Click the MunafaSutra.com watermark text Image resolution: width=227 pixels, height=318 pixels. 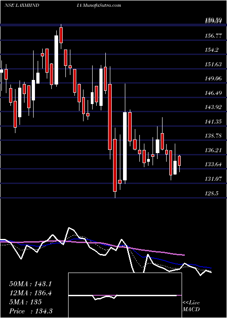[x=101, y=5]
